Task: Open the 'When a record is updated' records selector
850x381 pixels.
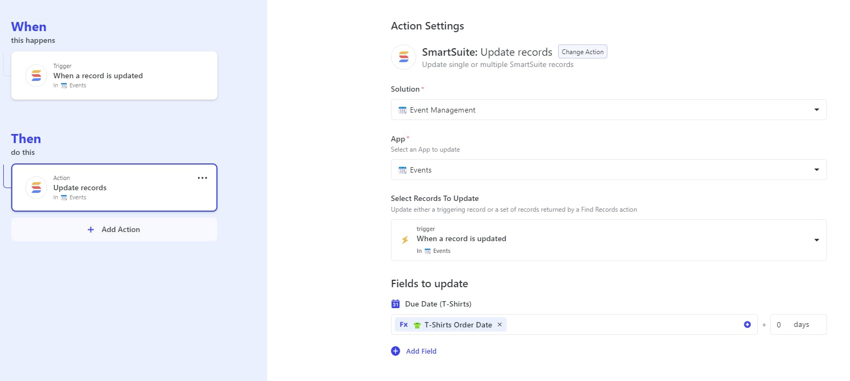Action: pyautogui.click(x=608, y=240)
